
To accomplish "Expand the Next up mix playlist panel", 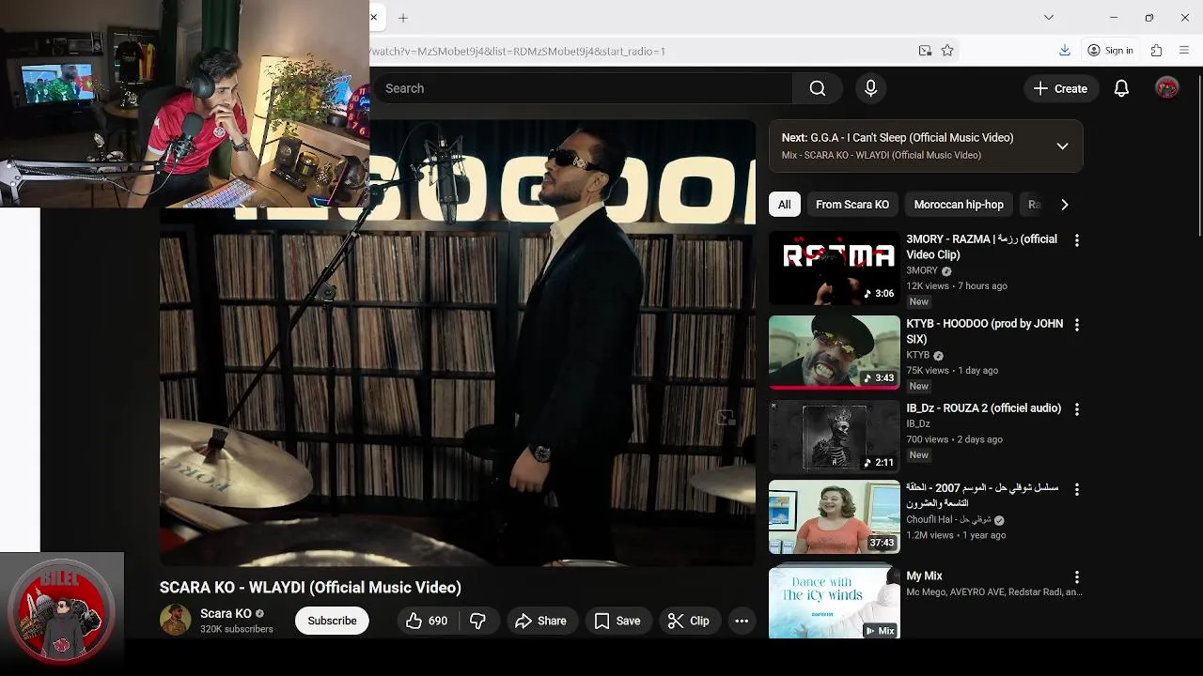I will (x=1062, y=146).
